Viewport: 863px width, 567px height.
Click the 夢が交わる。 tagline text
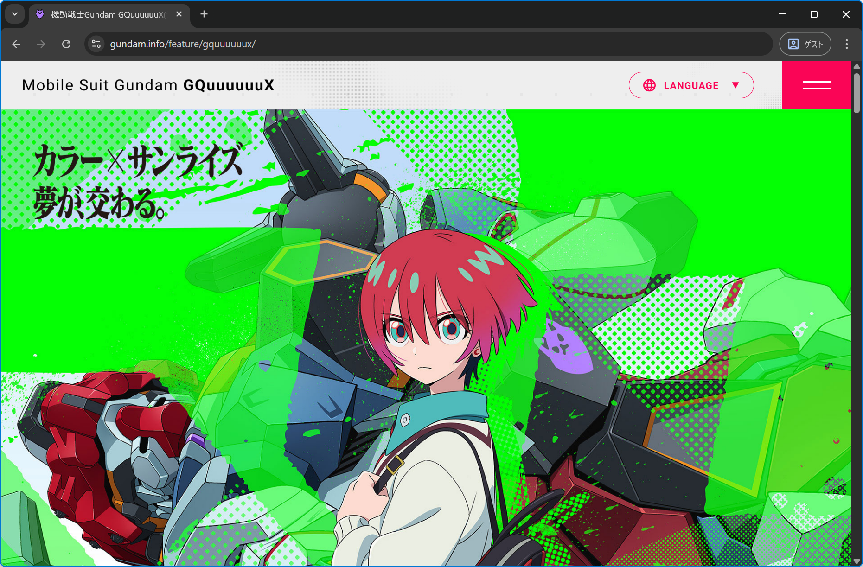pyautogui.click(x=99, y=203)
